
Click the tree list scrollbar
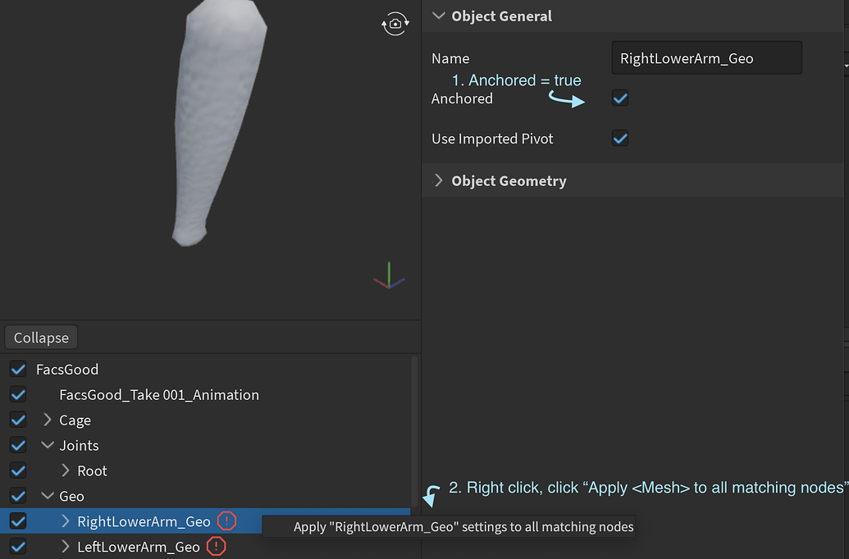(x=414, y=430)
